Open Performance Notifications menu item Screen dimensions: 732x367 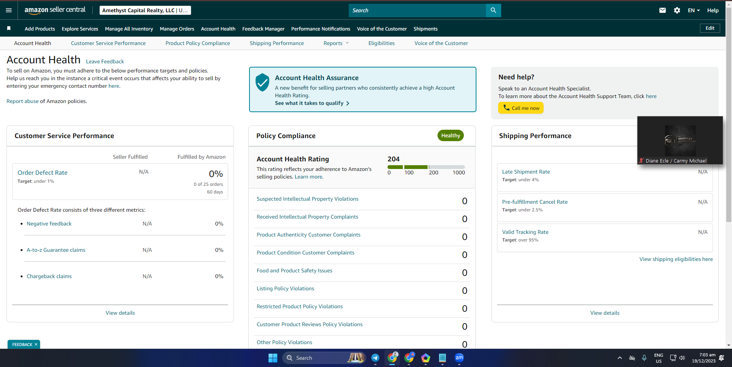click(321, 29)
